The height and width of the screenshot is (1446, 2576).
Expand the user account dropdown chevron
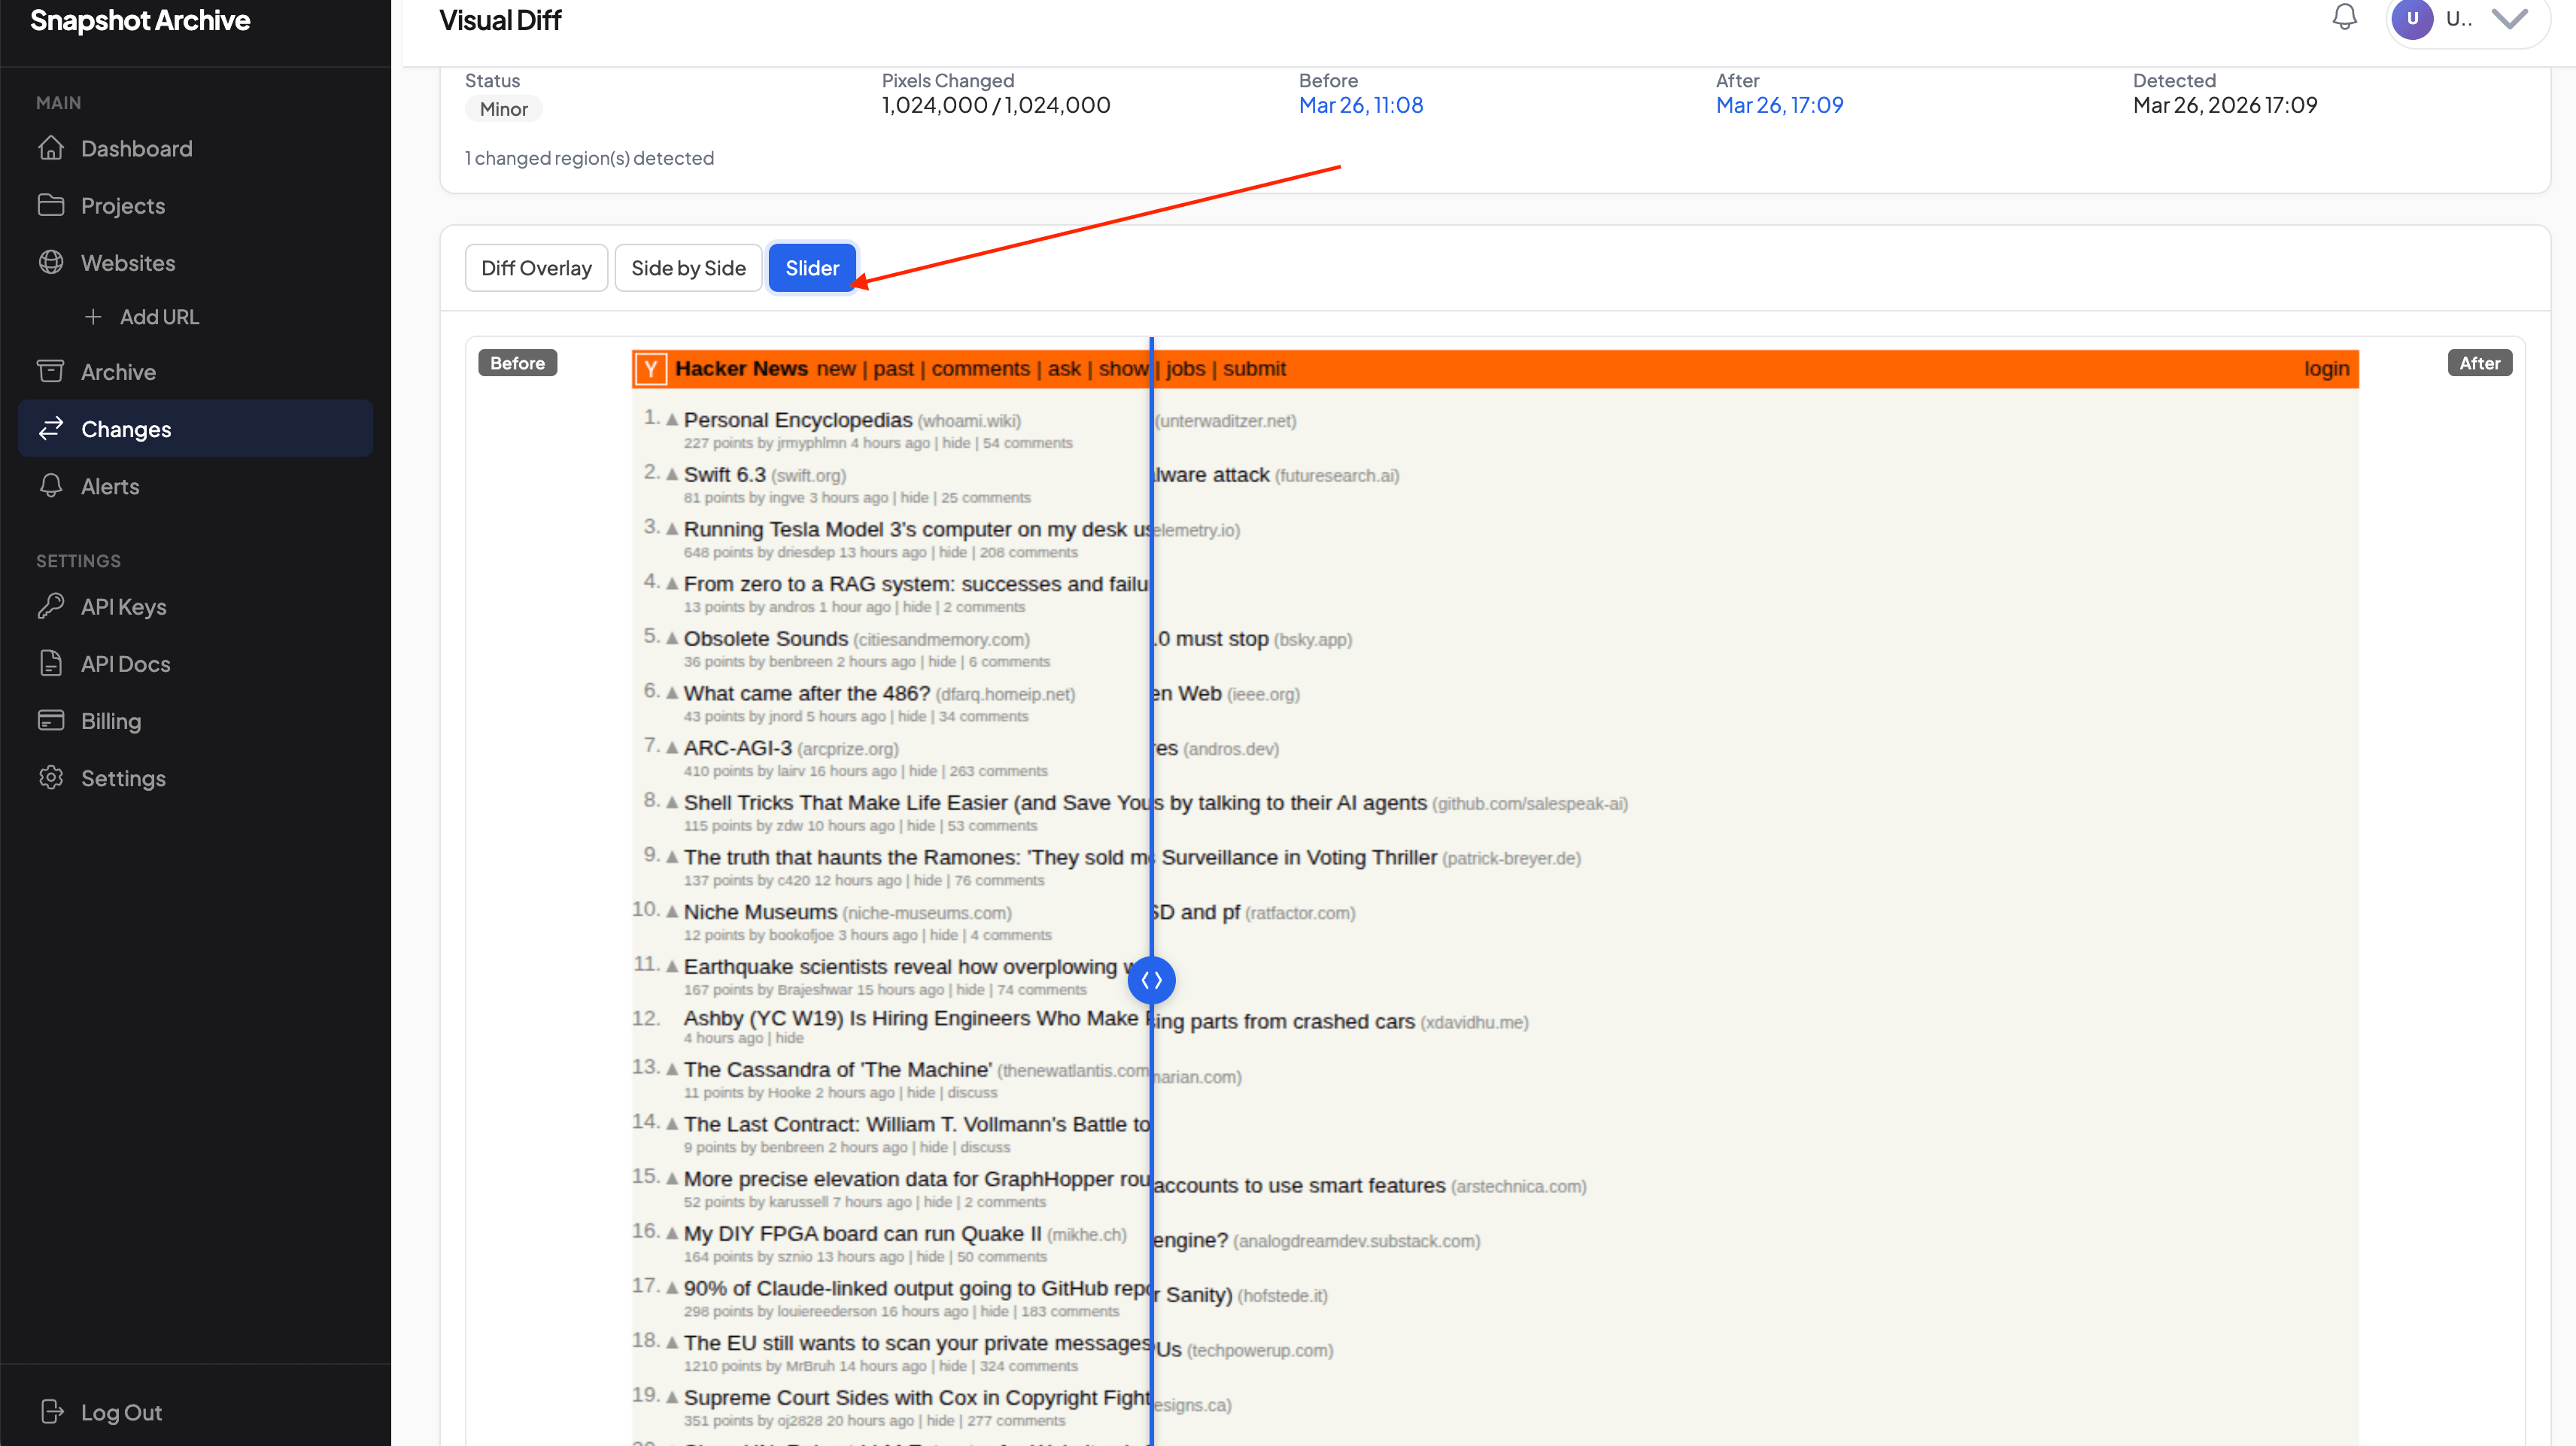click(2510, 18)
